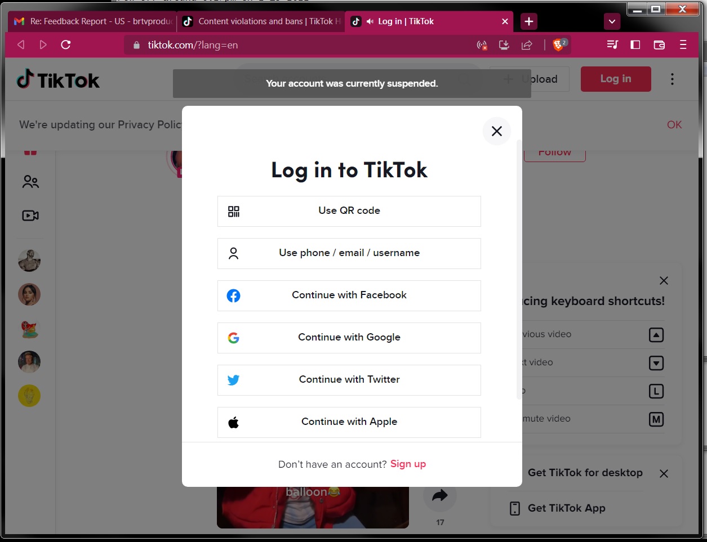Switch to the Re: Feedback Report Gmail tab
This screenshot has height=542, width=707.
pyautogui.click(x=92, y=21)
